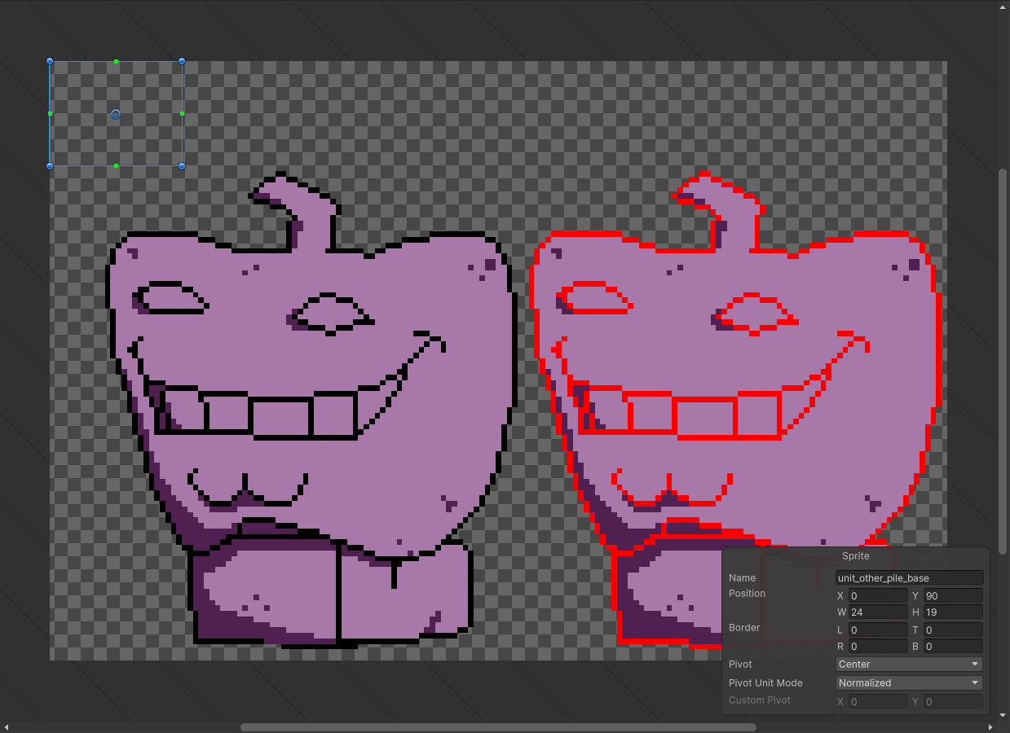Click the Position Y field showing 90

click(x=952, y=596)
